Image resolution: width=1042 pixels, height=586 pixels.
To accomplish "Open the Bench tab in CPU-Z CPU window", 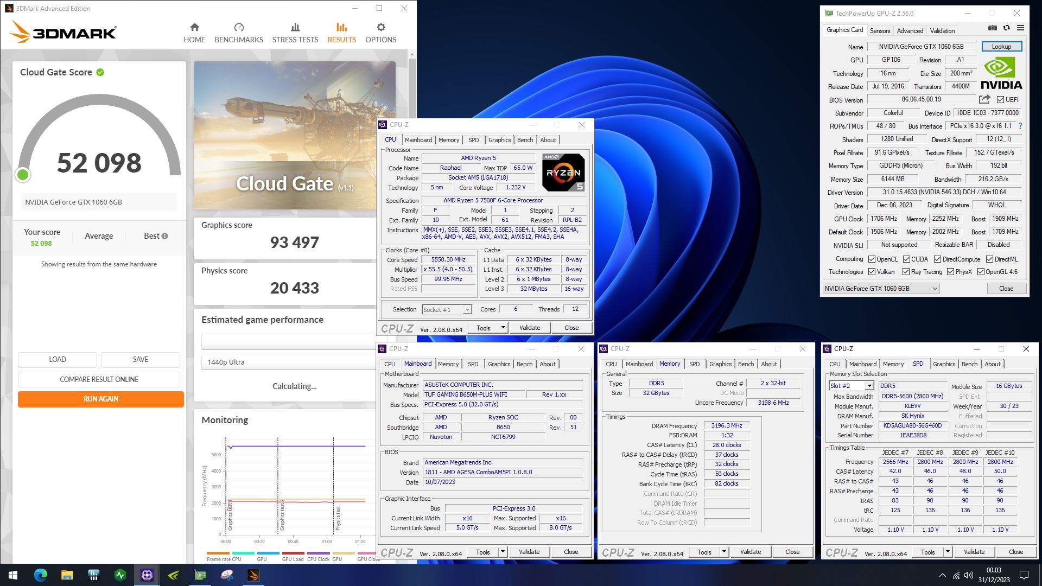I will [x=525, y=140].
